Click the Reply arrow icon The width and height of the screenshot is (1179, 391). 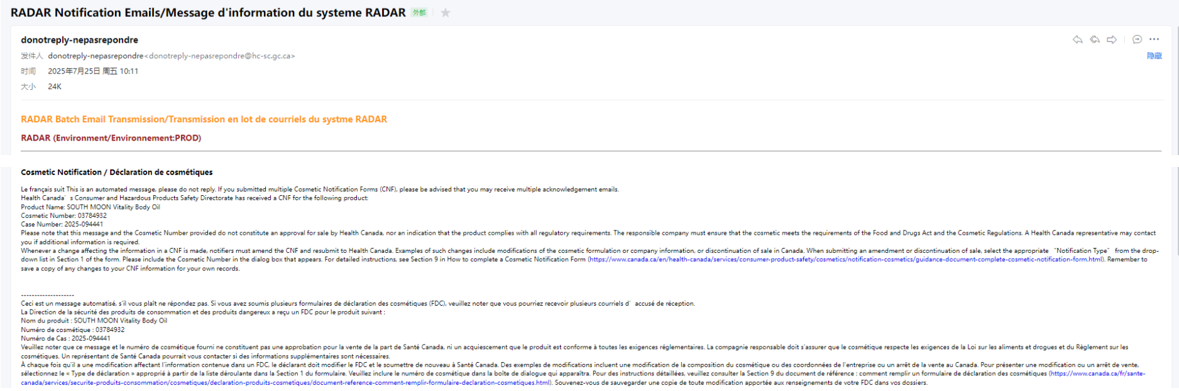tap(1077, 40)
